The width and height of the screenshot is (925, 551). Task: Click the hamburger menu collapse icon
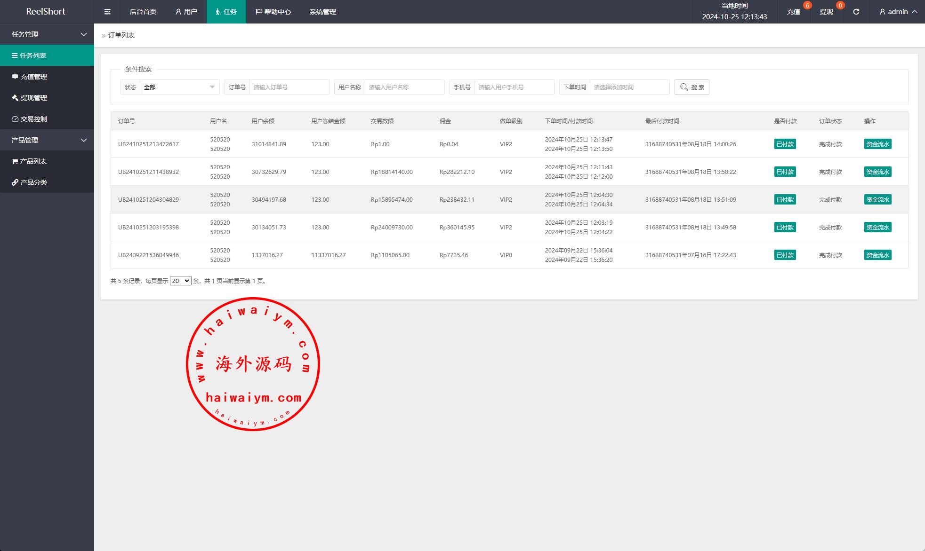[x=107, y=12]
